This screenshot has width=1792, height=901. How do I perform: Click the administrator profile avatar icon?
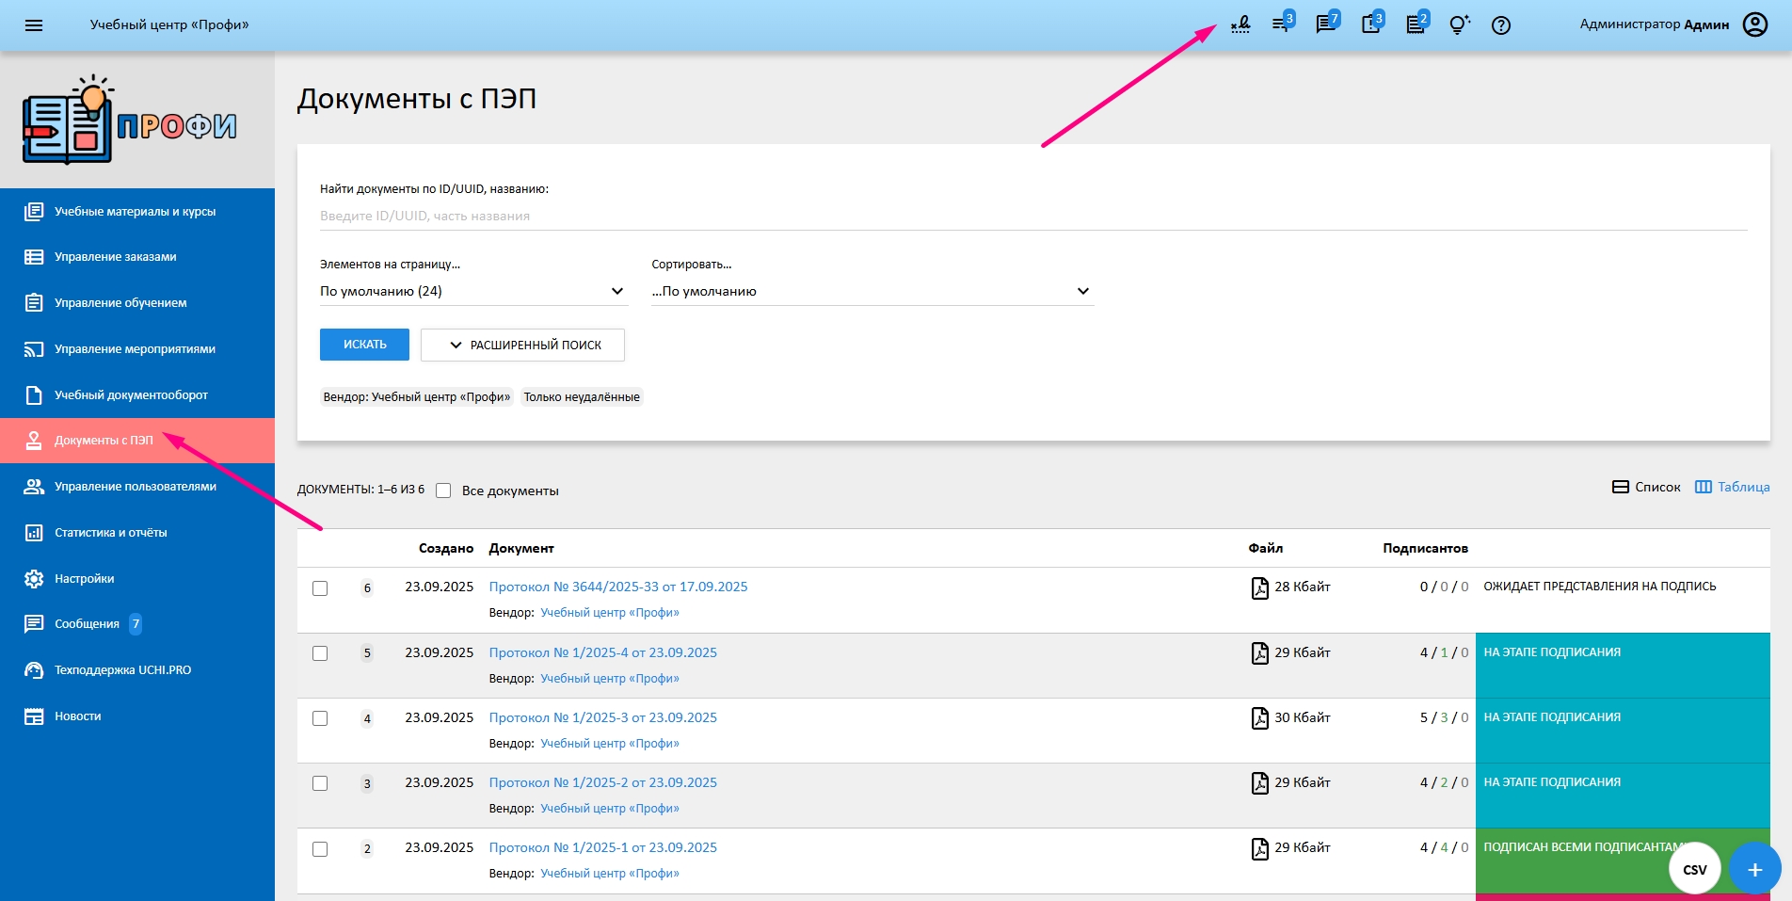(1755, 24)
